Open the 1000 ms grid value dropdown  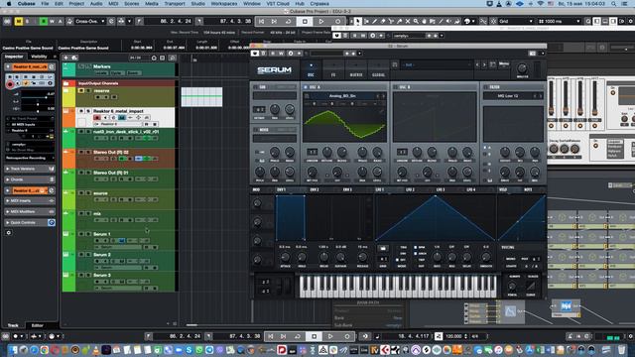coord(559,21)
